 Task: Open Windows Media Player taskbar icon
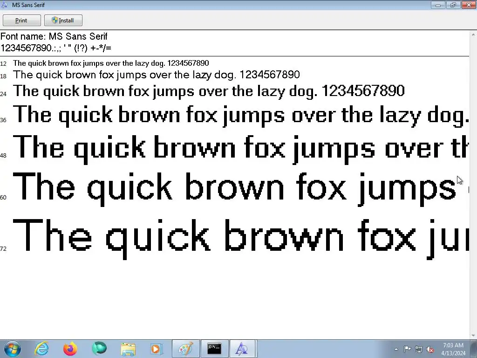click(x=156, y=349)
